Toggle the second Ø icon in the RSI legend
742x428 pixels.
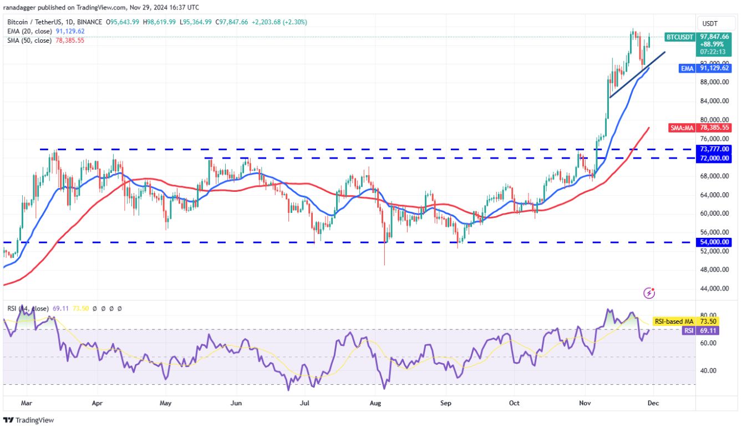103,308
